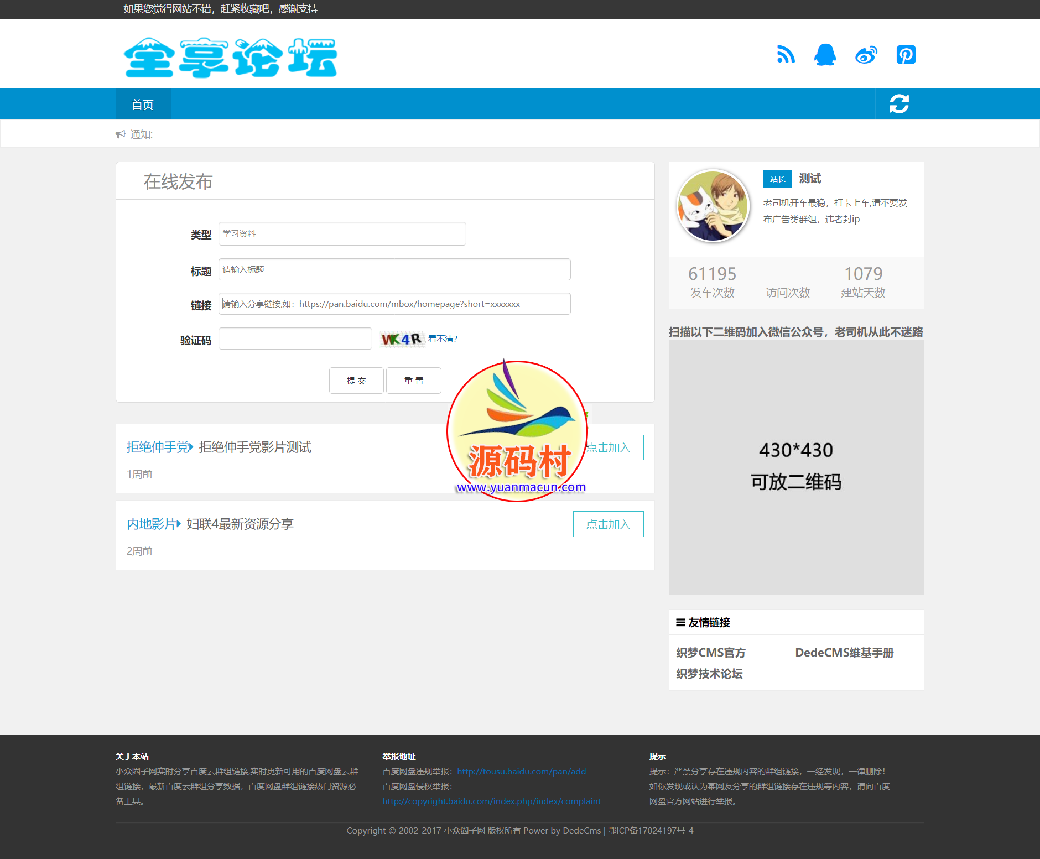1040x859 pixels.
Task: Open the 织梦CMS官方 friend link
Action: [710, 653]
